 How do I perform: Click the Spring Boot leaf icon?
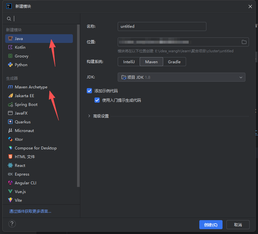pos(10,104)
